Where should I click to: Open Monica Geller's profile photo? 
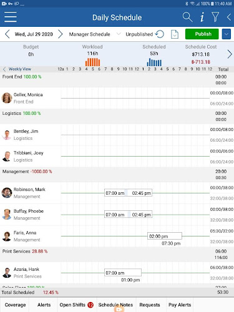coord(7,98)
